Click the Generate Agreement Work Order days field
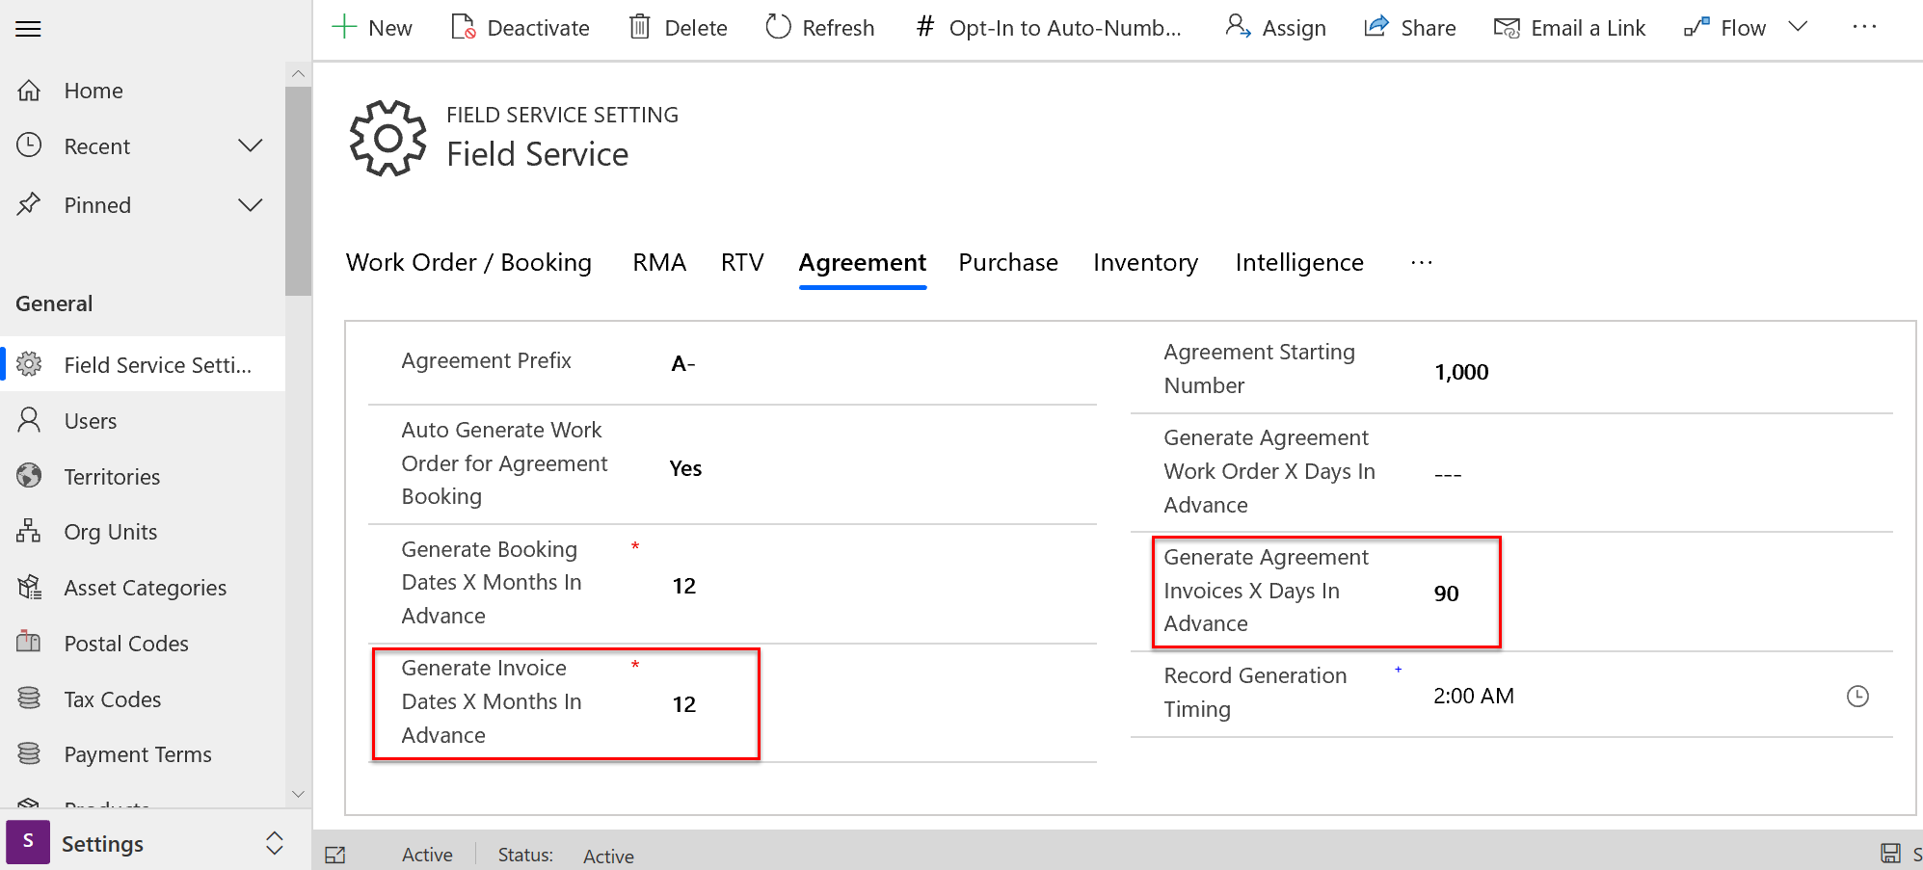The width and height of the screenshot is (1923, 870). (1448, 474)
